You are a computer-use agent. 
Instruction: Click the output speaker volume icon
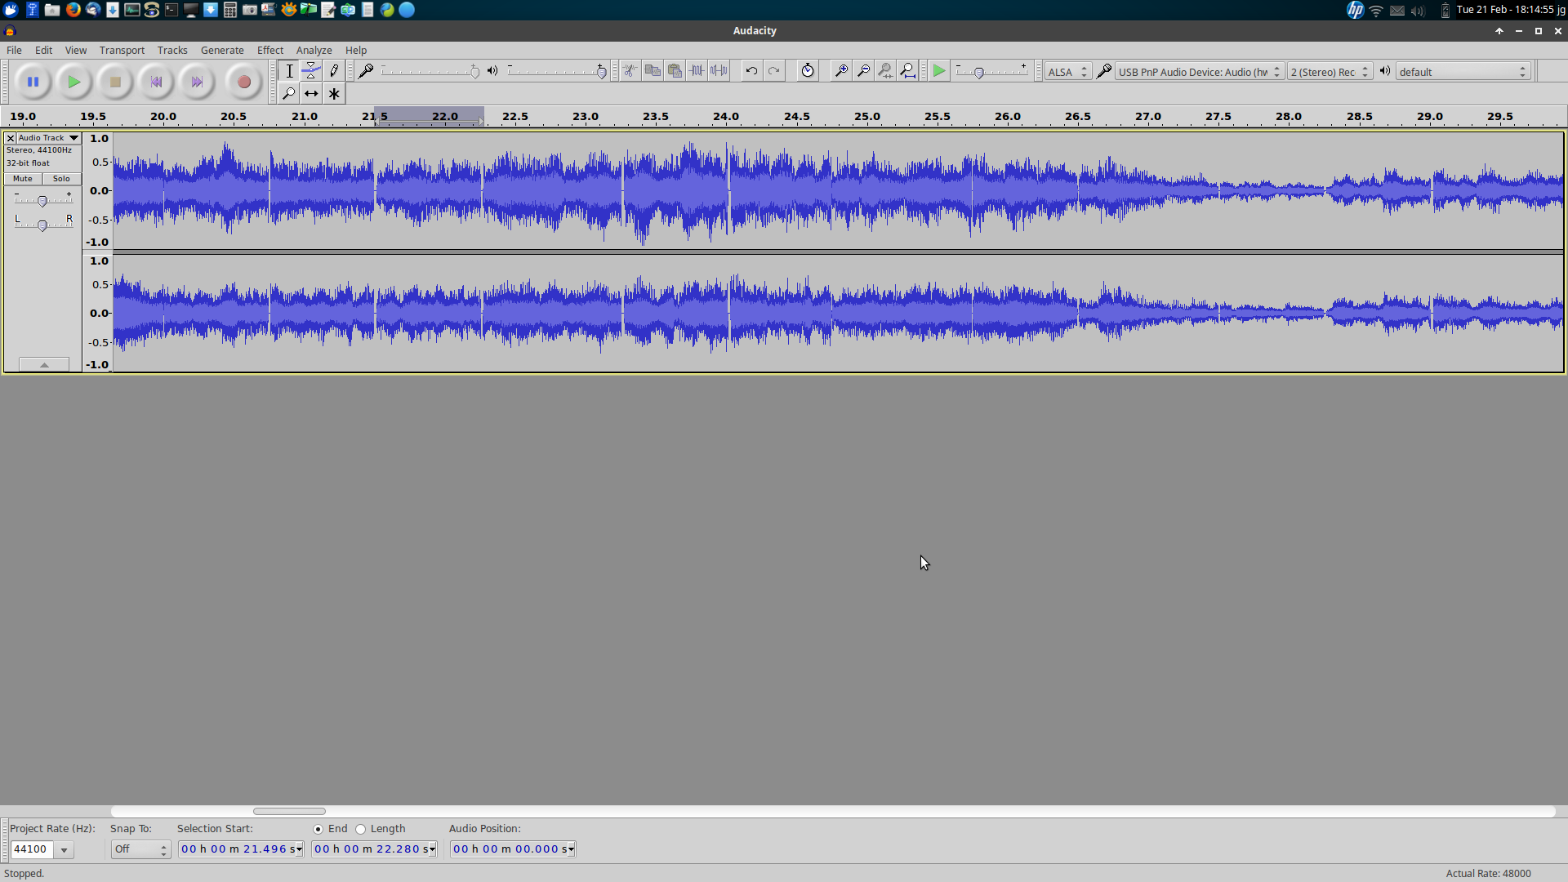click(492, 71)
